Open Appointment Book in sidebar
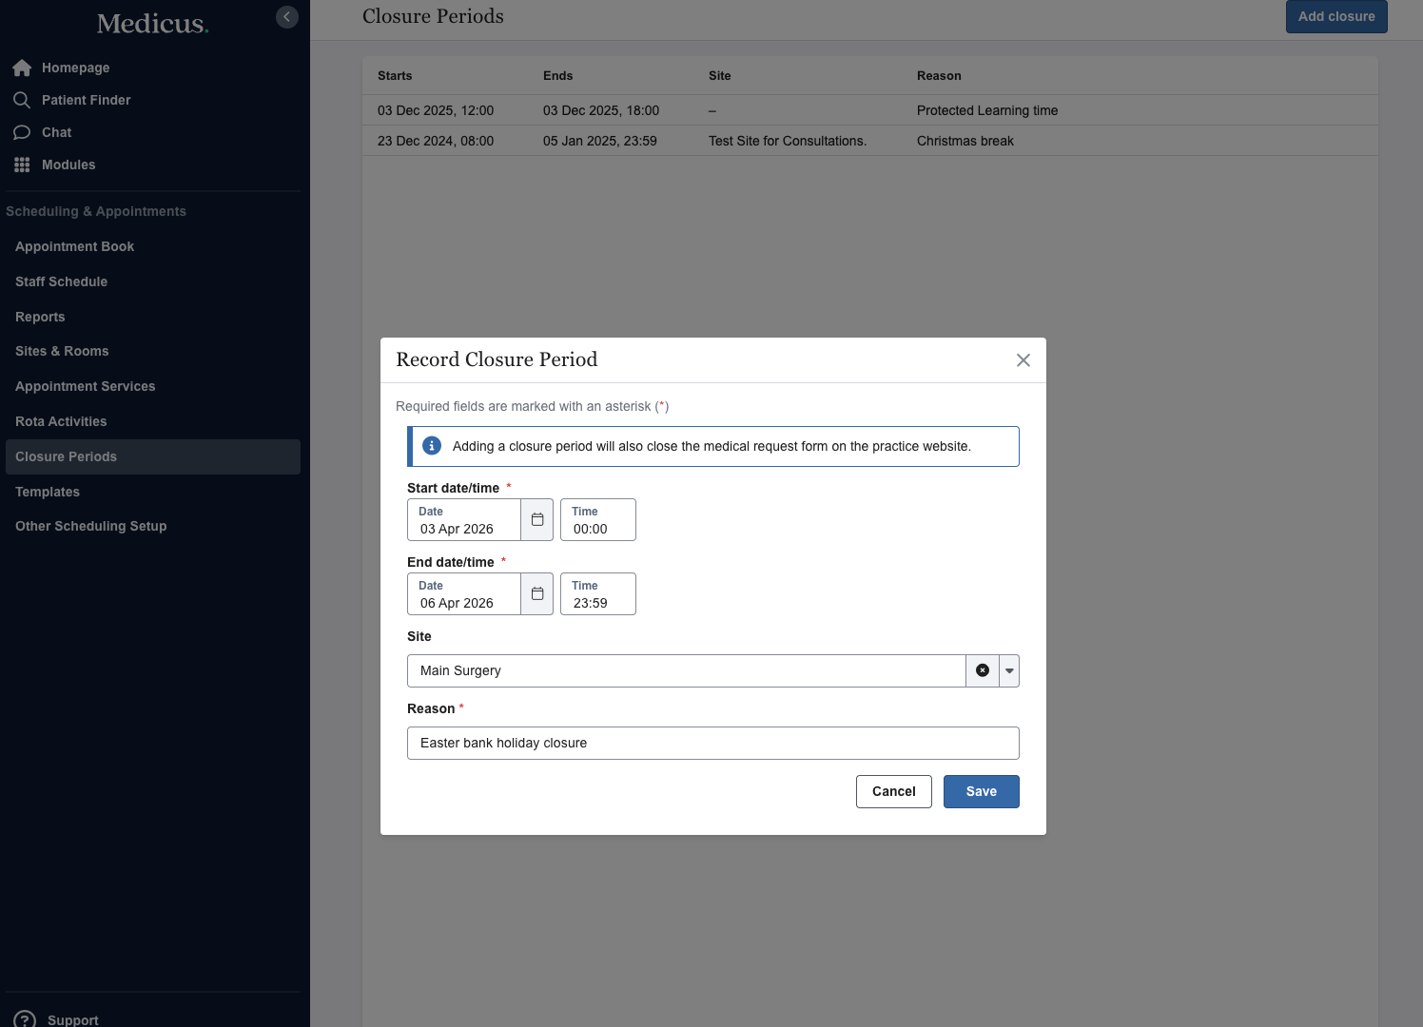Screen dimensions: 1423x1027 (74, 246)
